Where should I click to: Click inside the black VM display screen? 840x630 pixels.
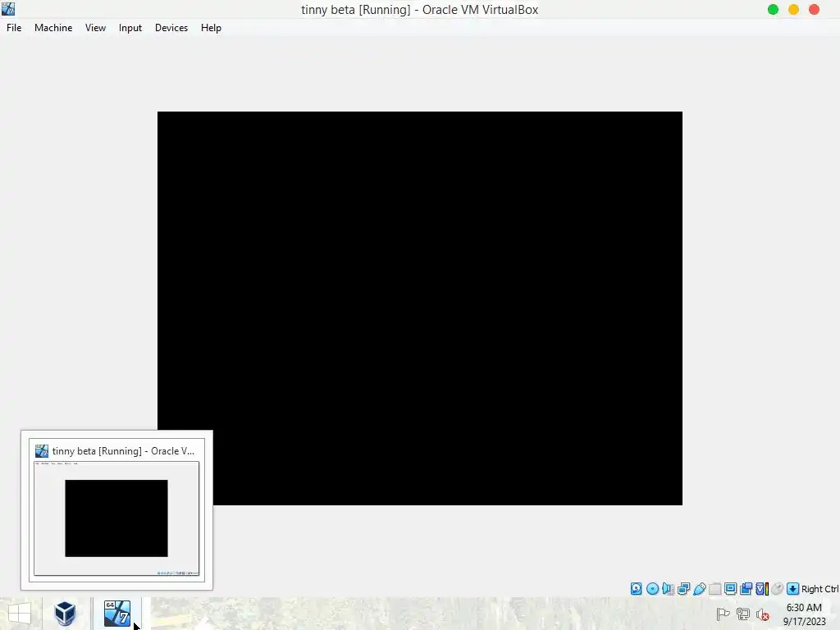tap(419, 308)
